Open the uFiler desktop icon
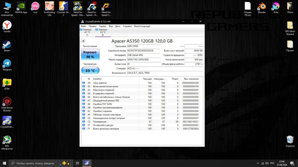Image resolution: width=298 pixels, height=167 pixels. [x=7, y=84]
